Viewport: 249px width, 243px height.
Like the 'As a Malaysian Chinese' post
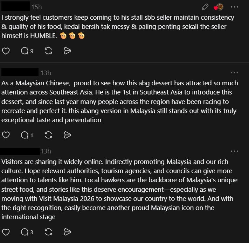pos(6,135)
